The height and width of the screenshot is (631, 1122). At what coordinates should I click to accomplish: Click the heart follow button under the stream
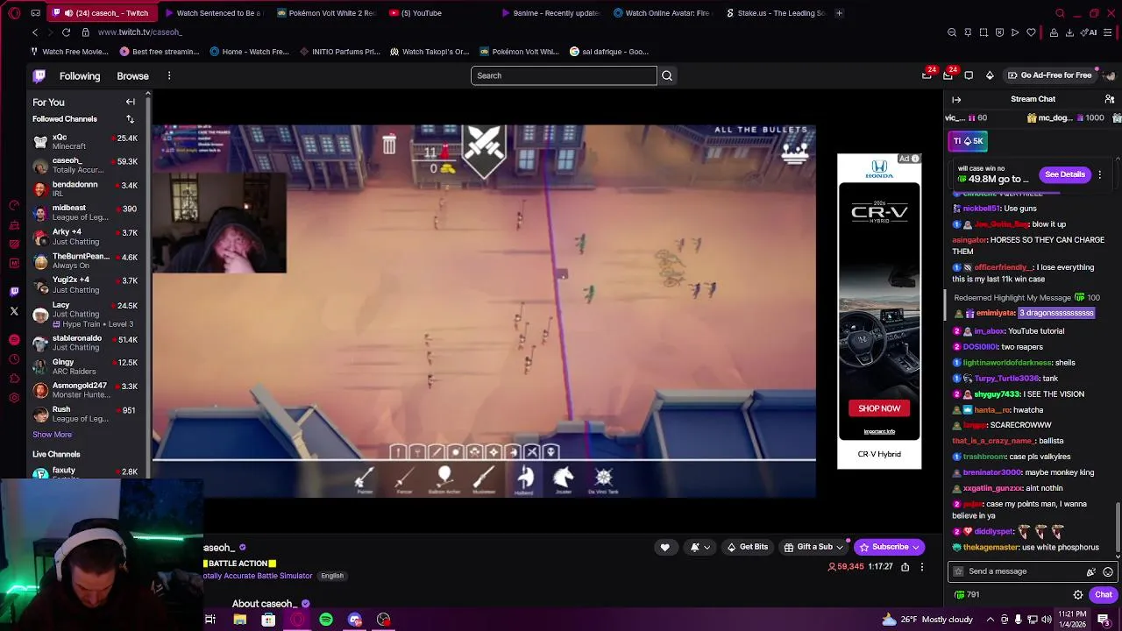pyautogui.click(x=664, y=547)
